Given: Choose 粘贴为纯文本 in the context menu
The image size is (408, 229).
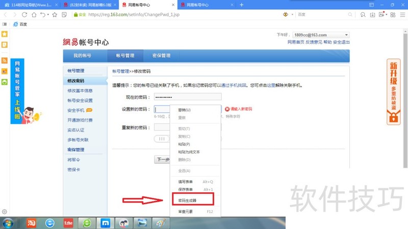Looking at the screenshot, I should click(x=195, y=152).
